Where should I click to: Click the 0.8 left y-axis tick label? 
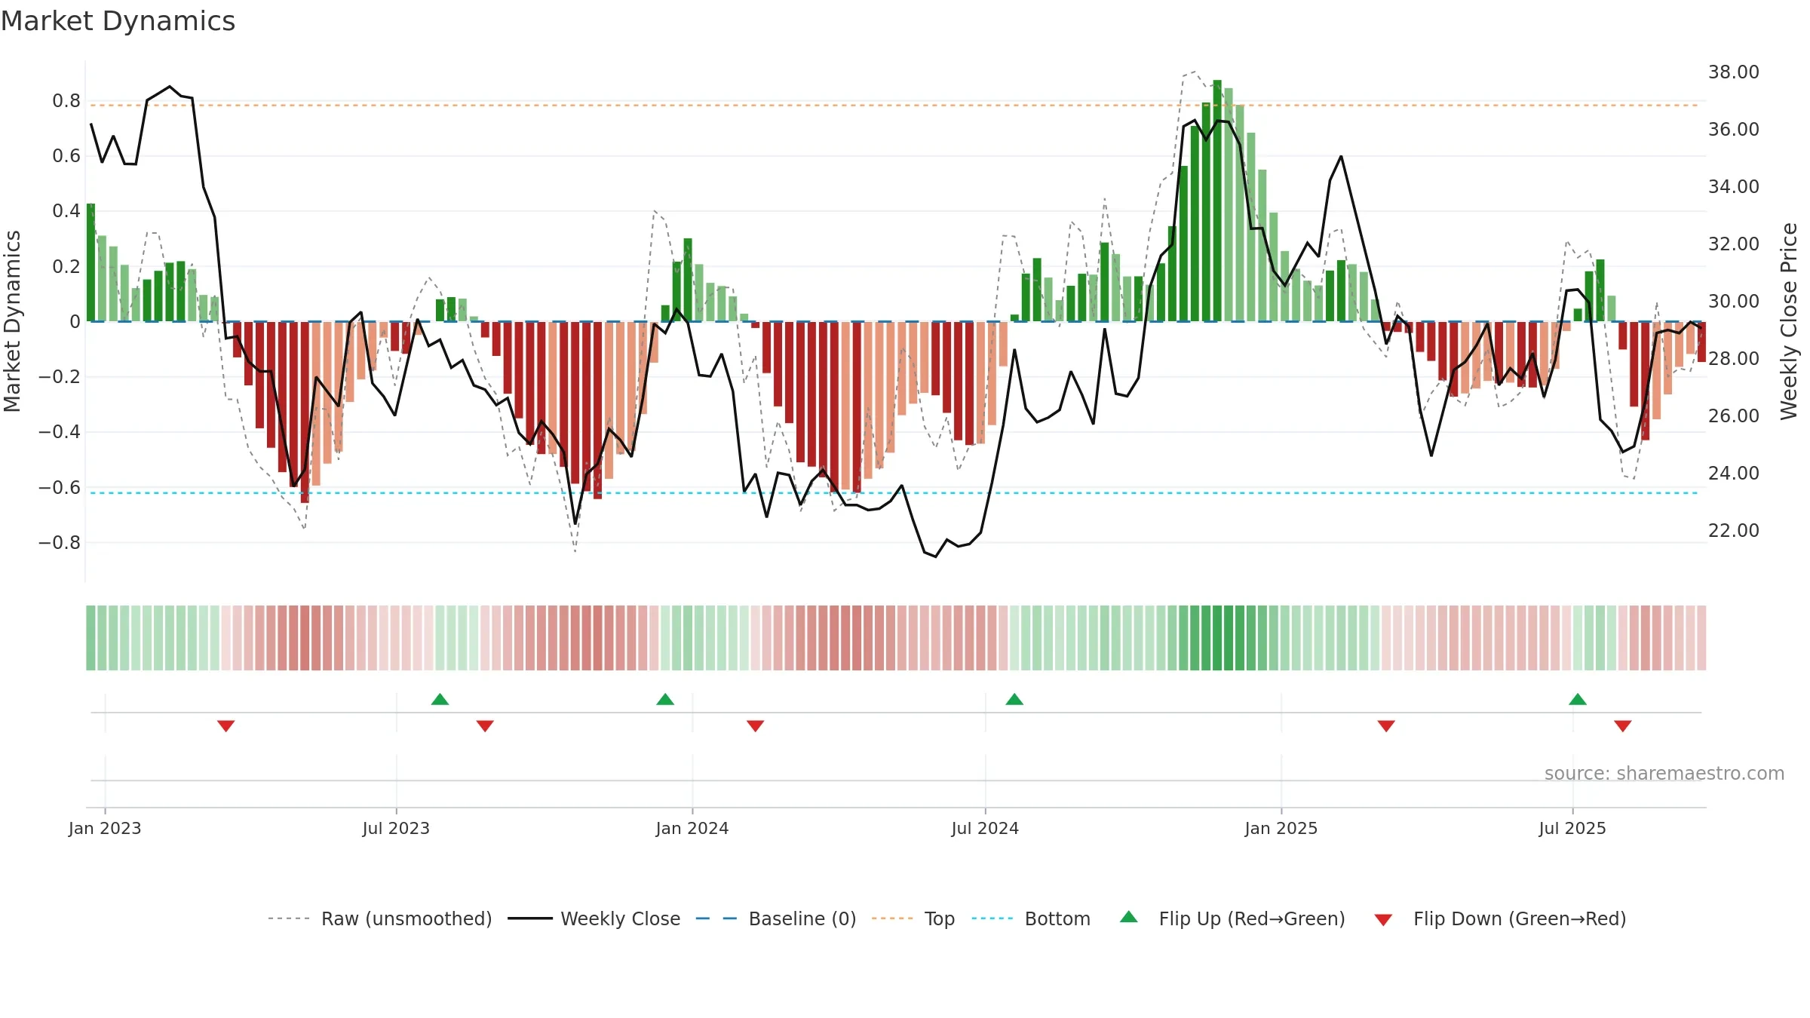(66, 101)
